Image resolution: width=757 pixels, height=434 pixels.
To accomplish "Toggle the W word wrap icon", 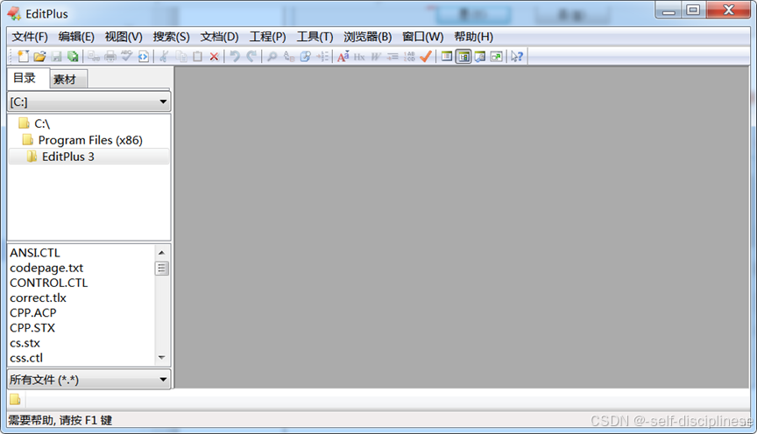I will pos(376,56).
